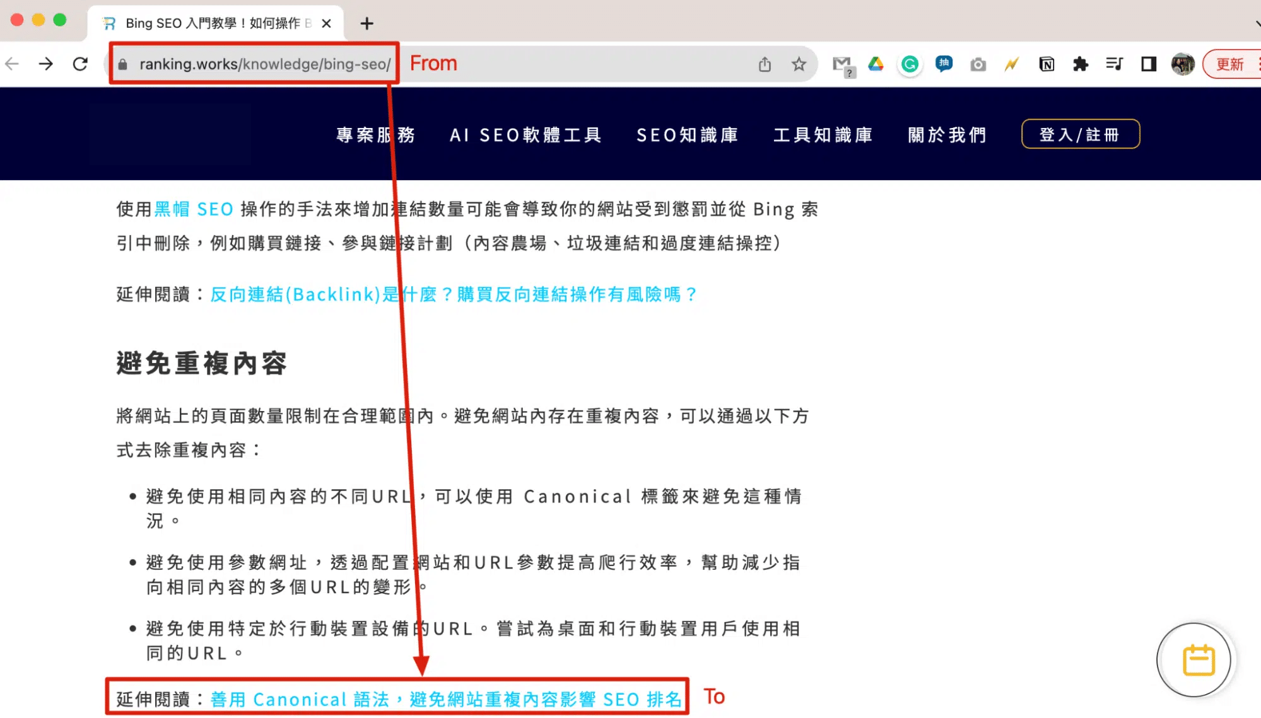Image resolution: width=1261 pixels, height=718 pixels.
Task: Click the 登入/註冊 button
Action: coord(1080,134)
